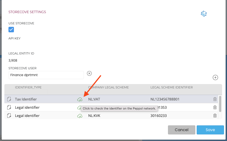
Task: Select the NL:VAT cell
Action: pos(94,99)
